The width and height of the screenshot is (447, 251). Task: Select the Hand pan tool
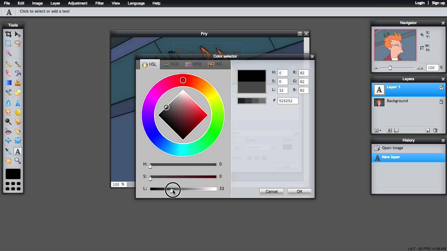tap(8, 161)
